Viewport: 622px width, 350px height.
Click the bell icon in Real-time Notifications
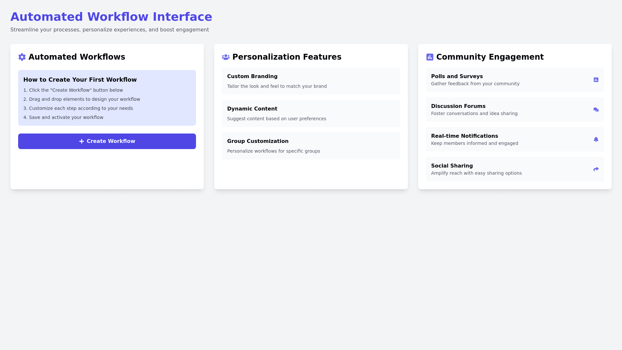tap(596, 139)
